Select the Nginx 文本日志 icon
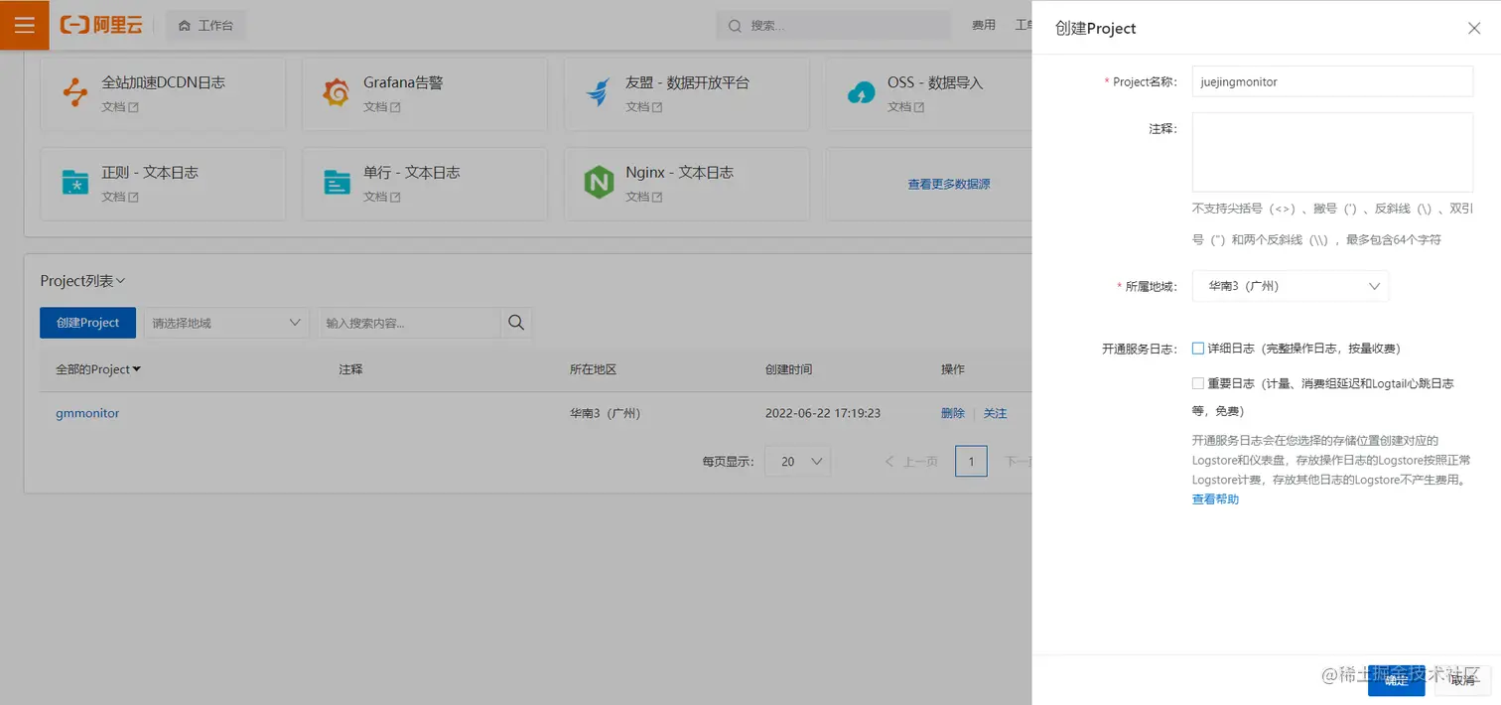 (599, 183)
